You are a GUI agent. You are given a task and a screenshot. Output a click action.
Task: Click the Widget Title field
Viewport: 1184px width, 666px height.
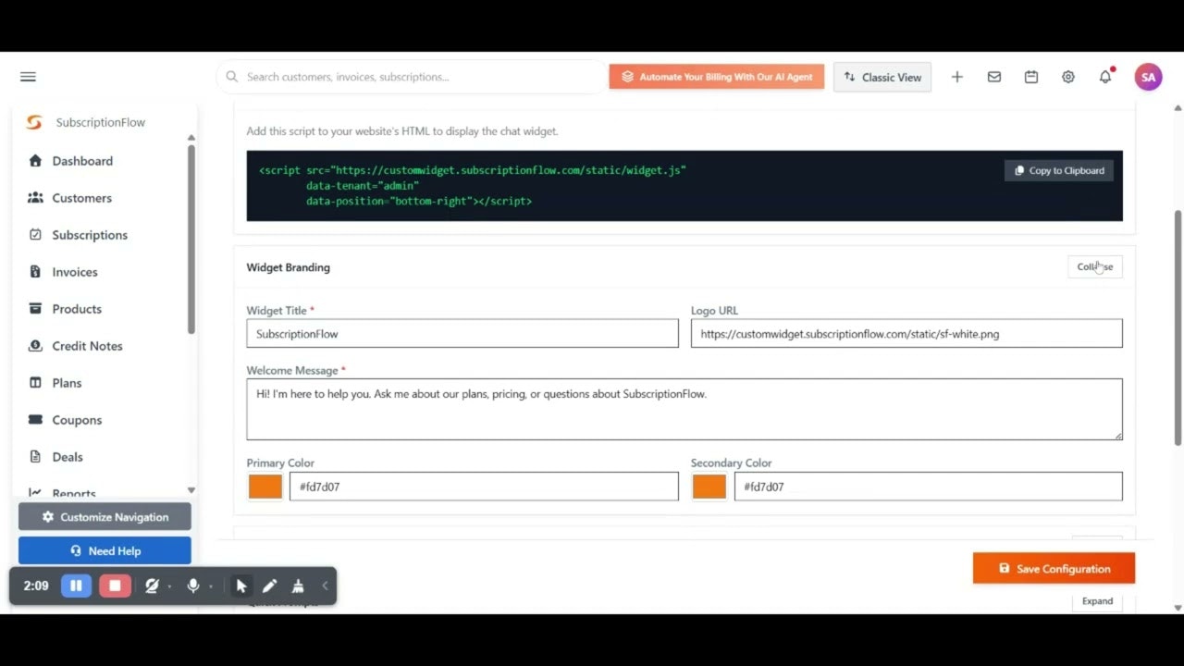click(x=462, y=334)
